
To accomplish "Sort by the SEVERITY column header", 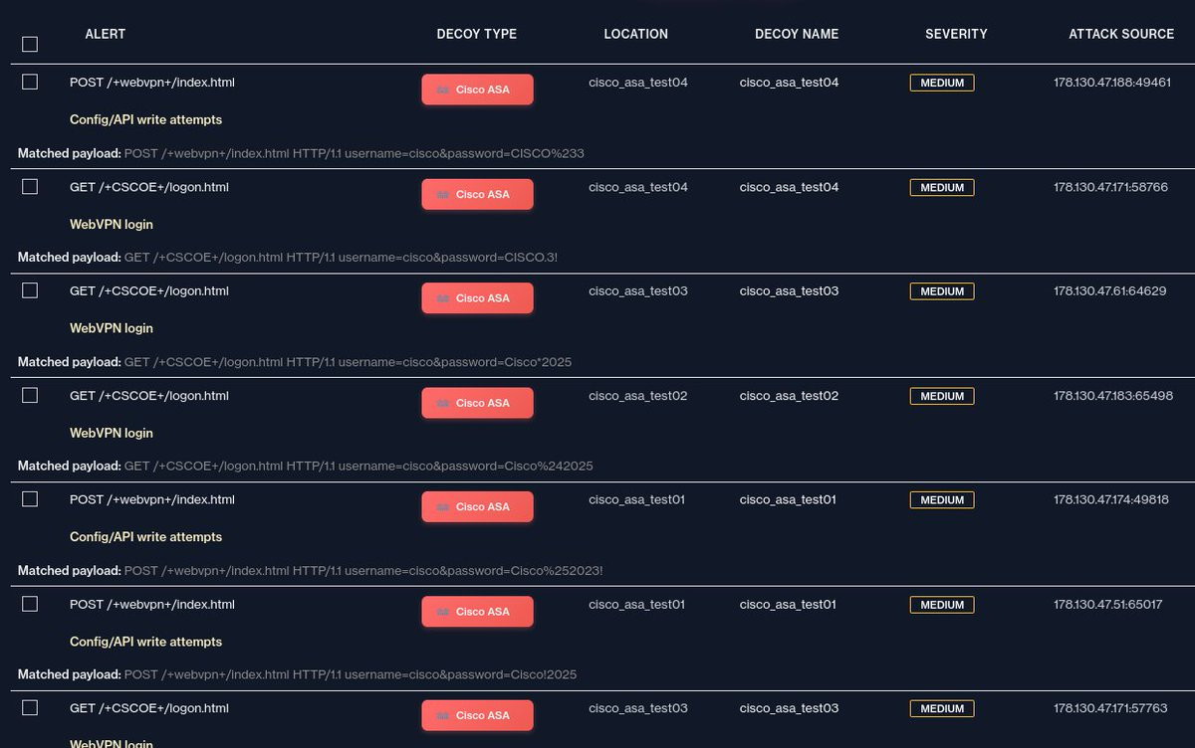I will 956,34.
